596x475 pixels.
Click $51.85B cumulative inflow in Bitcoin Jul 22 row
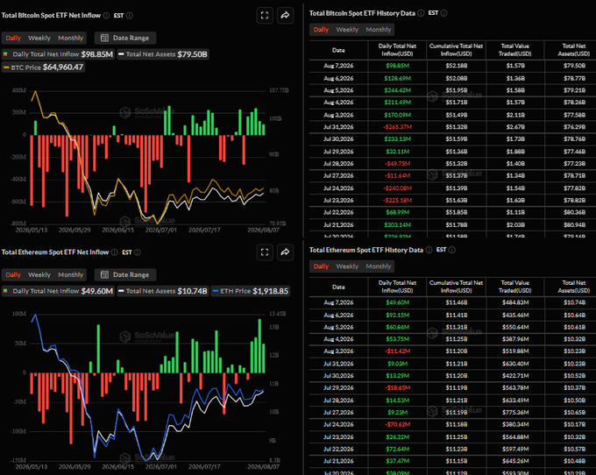(457, 212)
